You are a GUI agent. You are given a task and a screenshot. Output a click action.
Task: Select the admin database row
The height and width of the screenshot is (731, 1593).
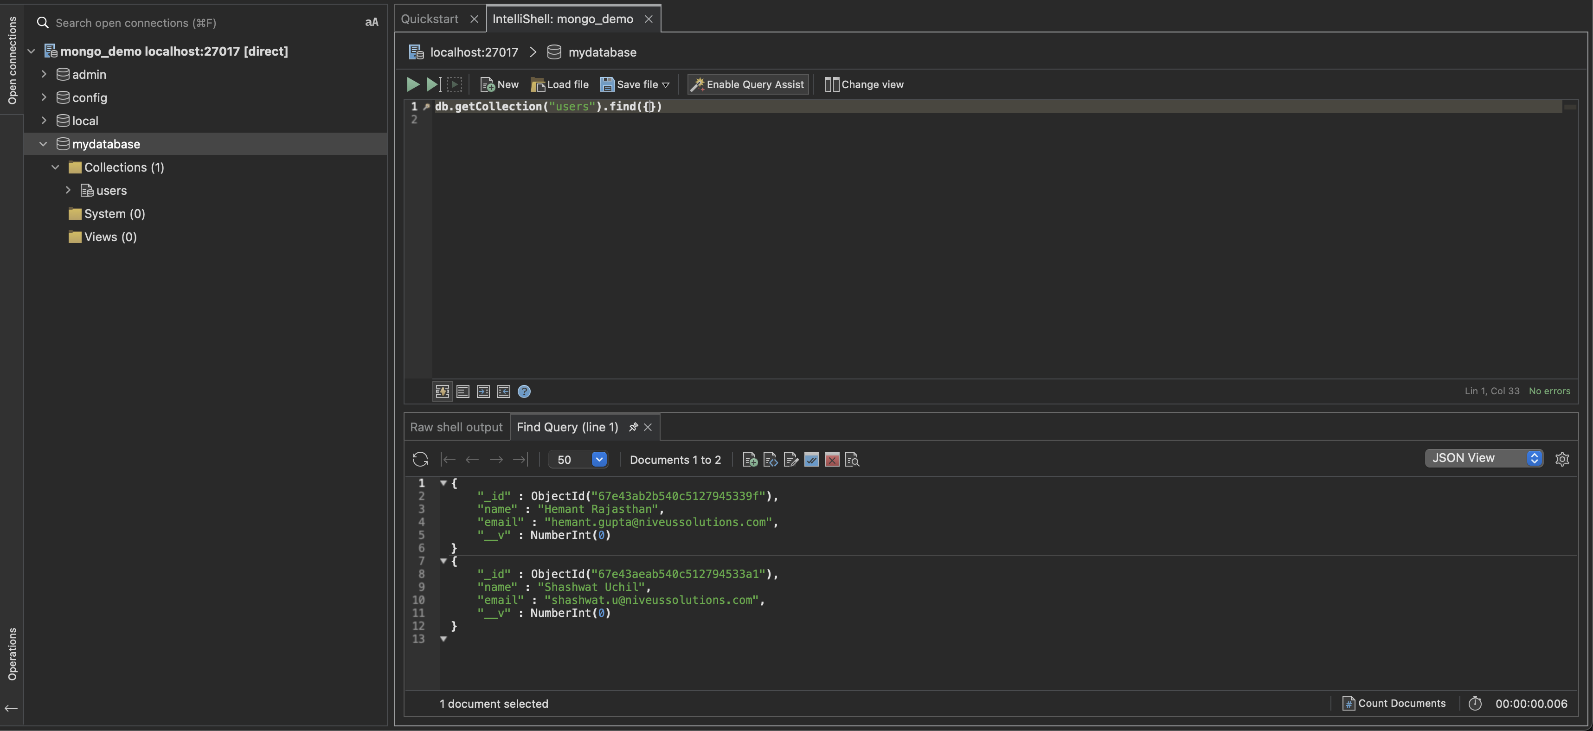(206, 74)
